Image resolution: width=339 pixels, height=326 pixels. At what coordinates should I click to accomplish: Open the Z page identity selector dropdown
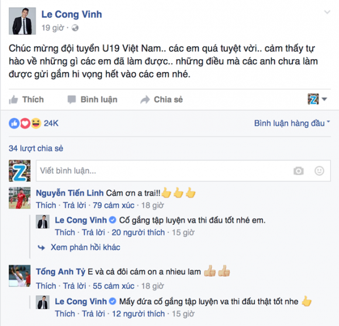coord(317,99)
